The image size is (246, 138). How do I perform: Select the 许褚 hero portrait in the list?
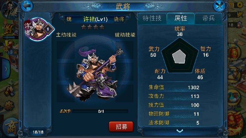(x=39, y=29)
